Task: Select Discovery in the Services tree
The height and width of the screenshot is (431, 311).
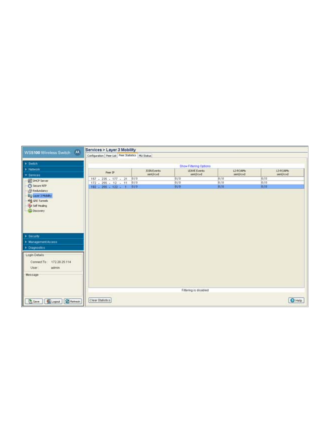Action: click(x=39, y=211)
